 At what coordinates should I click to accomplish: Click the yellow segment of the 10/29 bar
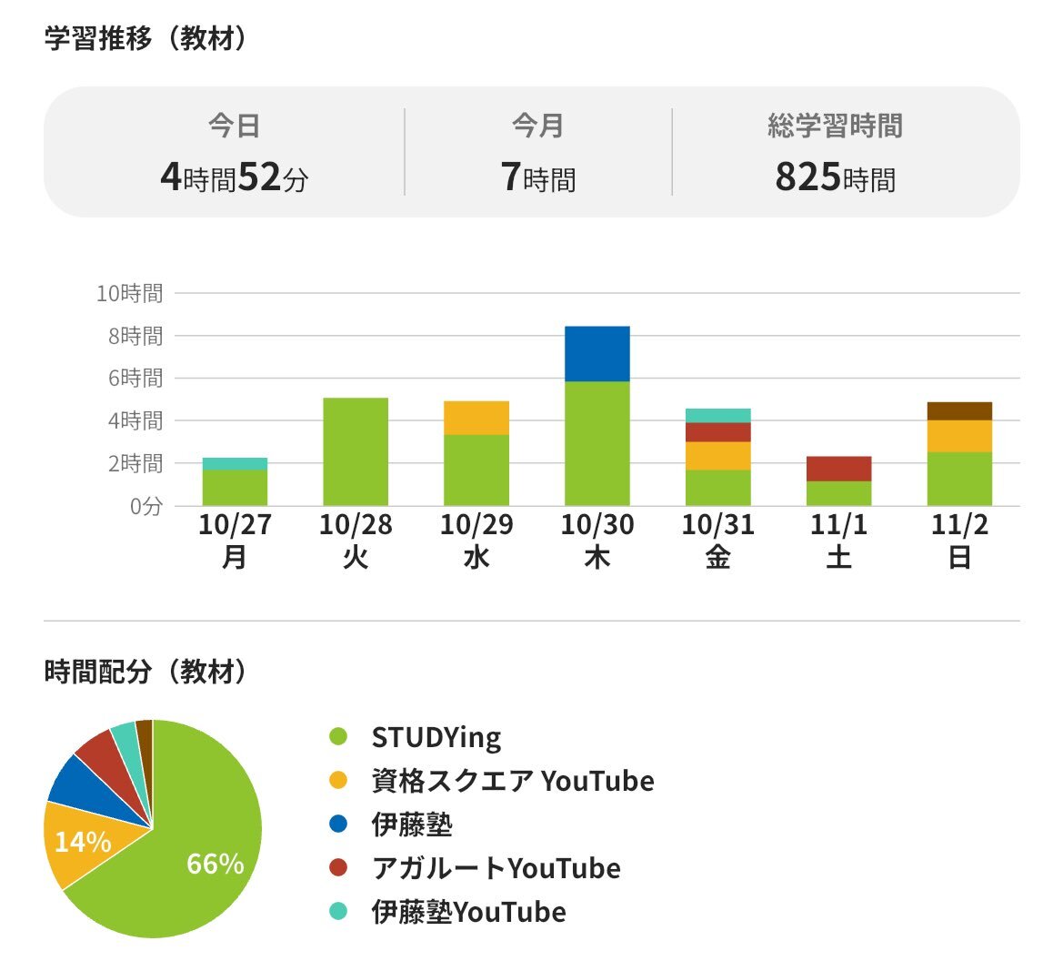pos(476,418)
